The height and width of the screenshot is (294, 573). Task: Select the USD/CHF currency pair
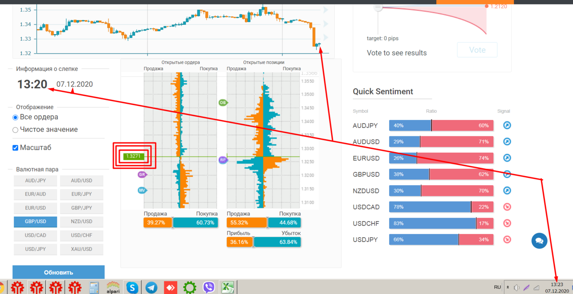pyautogui.click(x=82, y=235)
